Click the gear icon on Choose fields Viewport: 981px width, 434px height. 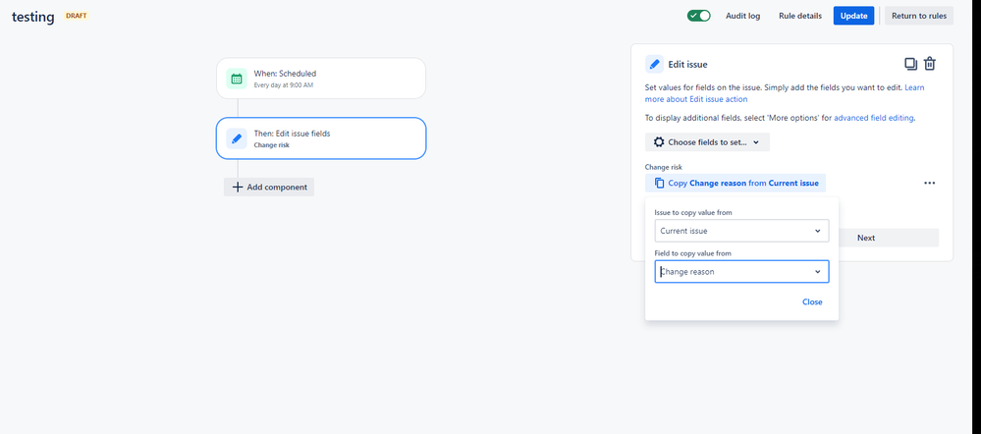pos(659,142)
